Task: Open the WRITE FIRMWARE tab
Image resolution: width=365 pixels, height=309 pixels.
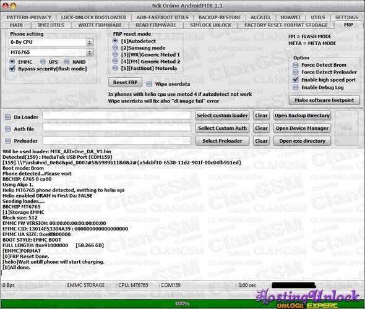Action: (x=100, y=25)
